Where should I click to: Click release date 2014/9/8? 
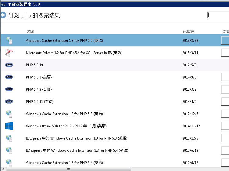(x=189, y=77)
